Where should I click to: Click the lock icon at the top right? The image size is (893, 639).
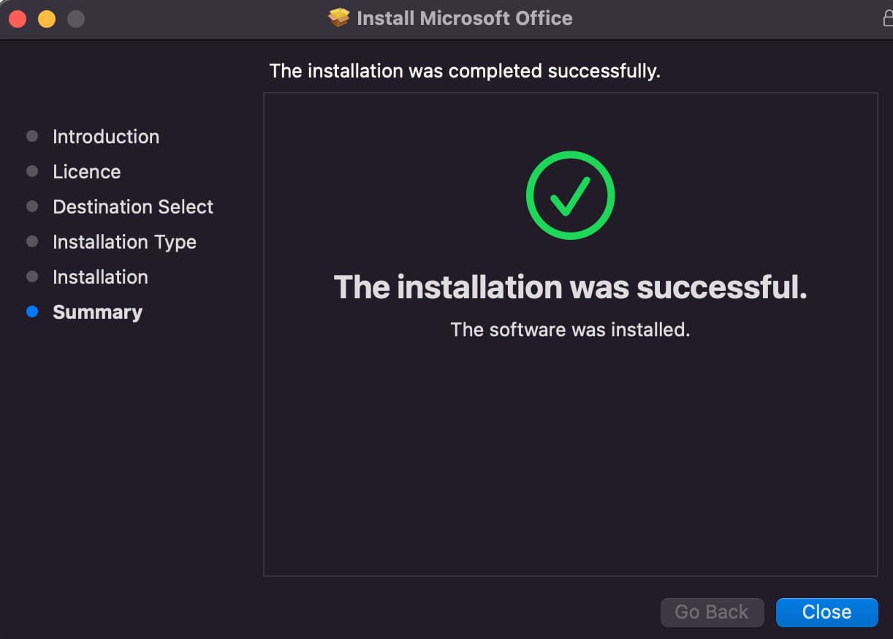[x=888, y=18]
